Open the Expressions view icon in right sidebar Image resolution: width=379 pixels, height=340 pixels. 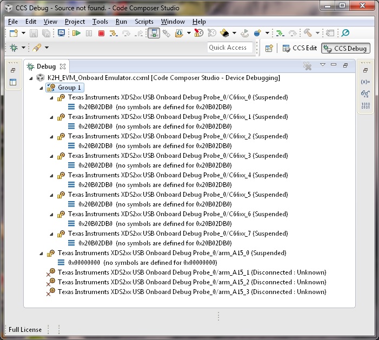click(x=365, y=94)
